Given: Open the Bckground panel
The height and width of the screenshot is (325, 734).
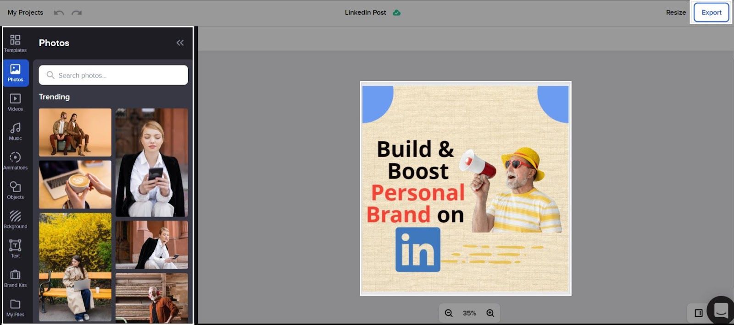Looking at the screenshot, I should pos(15,220).
